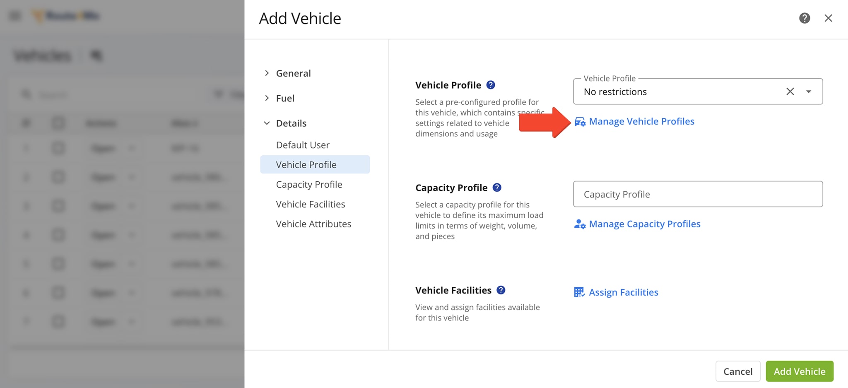Click the help question mark icon in header
Screen dimensions: 848x388
click(x=804, y=18)
